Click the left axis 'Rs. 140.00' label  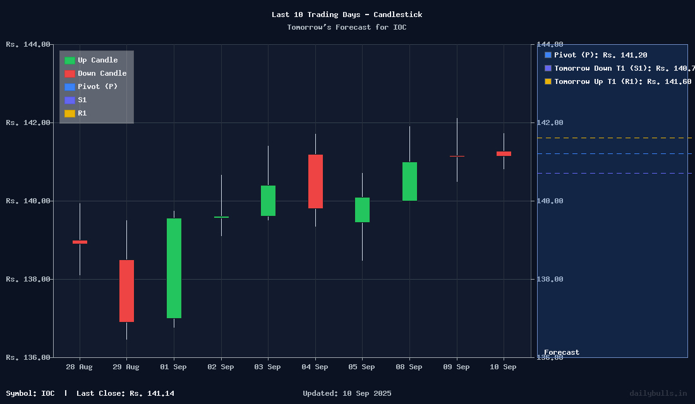(x=28, y=201)
